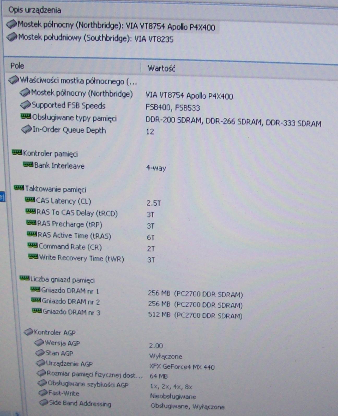Select Obsługiwane szybkości AGP label
338x416 pixels.
pyautogui.click(x=88, y=384)
